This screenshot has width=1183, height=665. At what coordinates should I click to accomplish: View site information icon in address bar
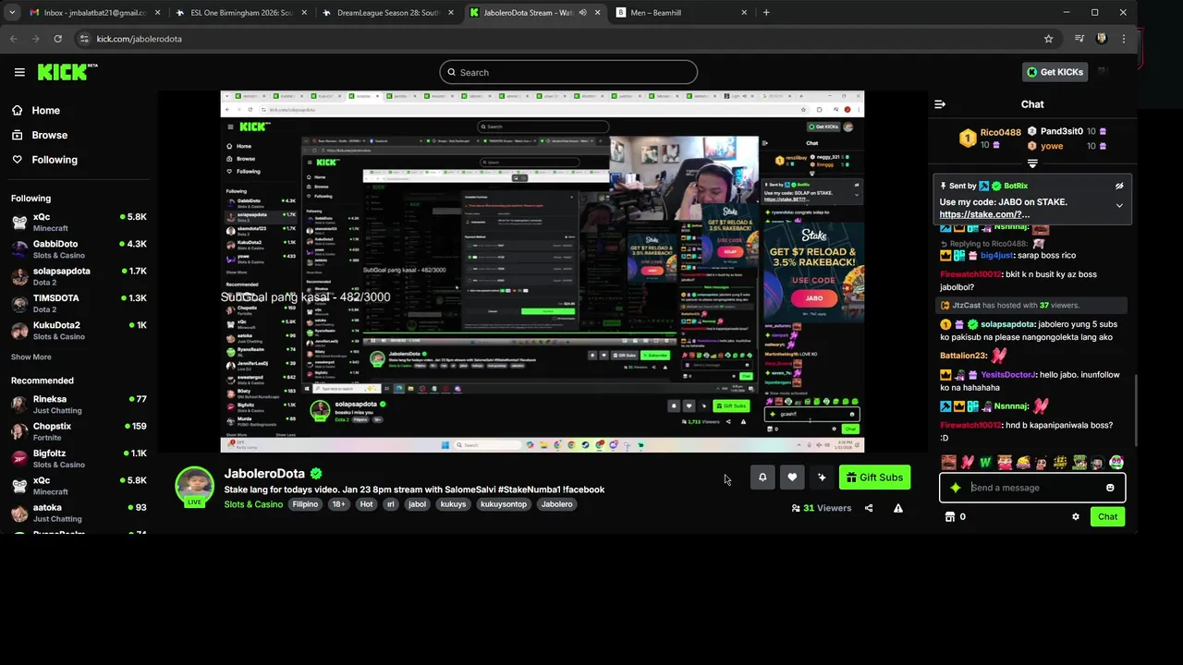point(83,39)
